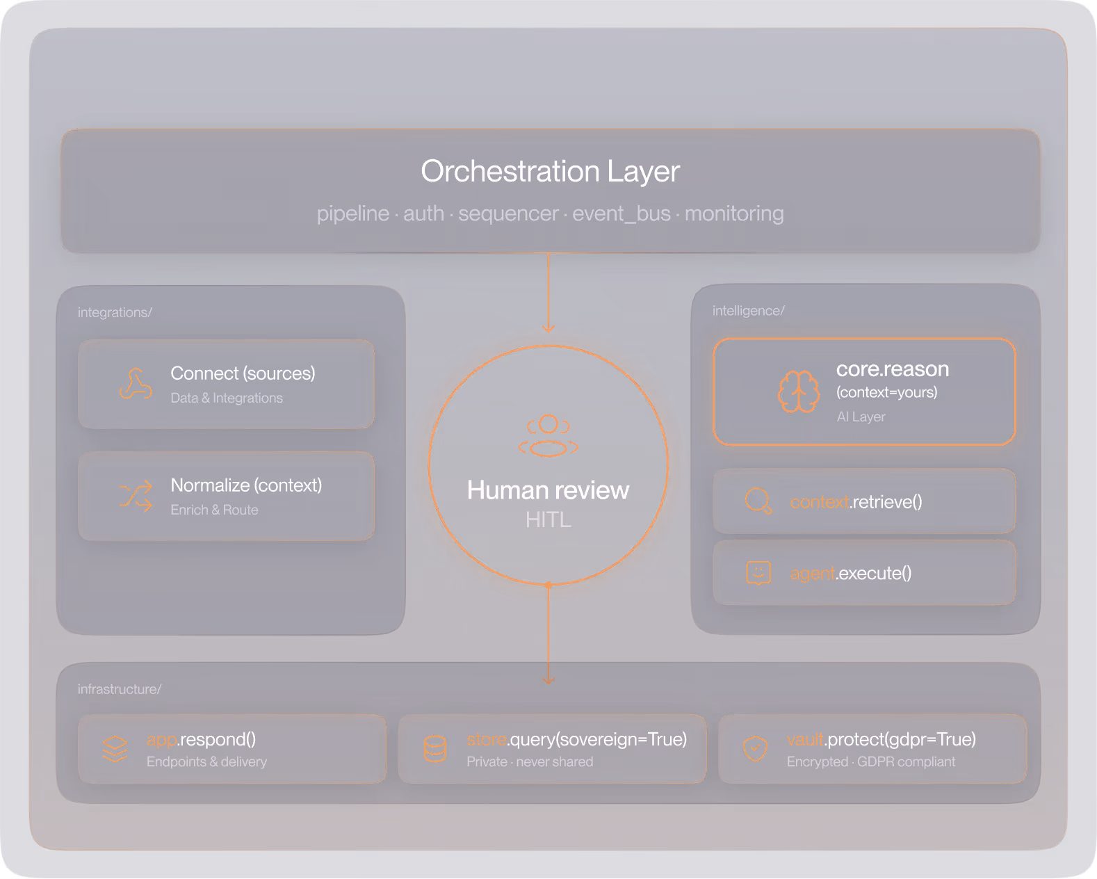
Task: Click the brain icon in core.reason card
Action: [799, 392]
